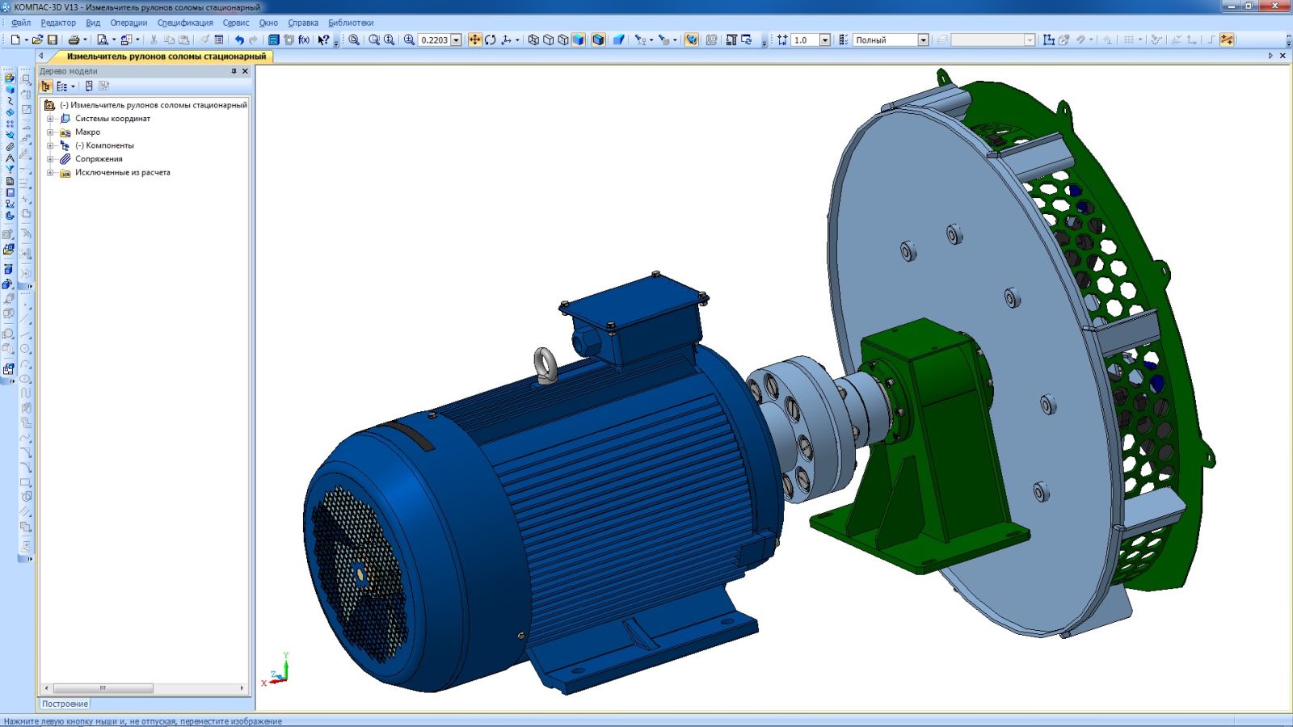Open the Операции menu
The height and width of the screenshot is (727, 1293).
(x=128, y=23)
